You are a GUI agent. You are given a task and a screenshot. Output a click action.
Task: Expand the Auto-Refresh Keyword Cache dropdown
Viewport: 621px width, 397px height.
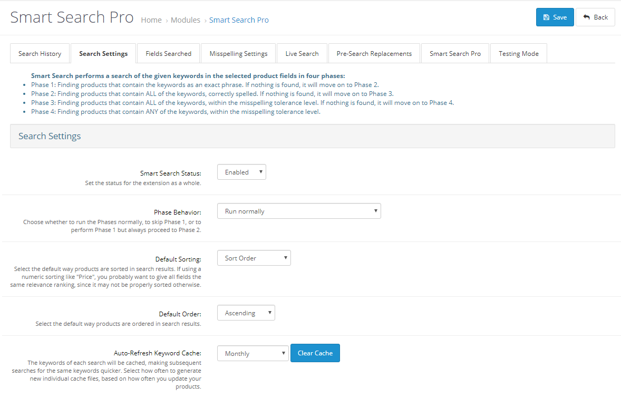pyautogui.click(x=253, y=353)
